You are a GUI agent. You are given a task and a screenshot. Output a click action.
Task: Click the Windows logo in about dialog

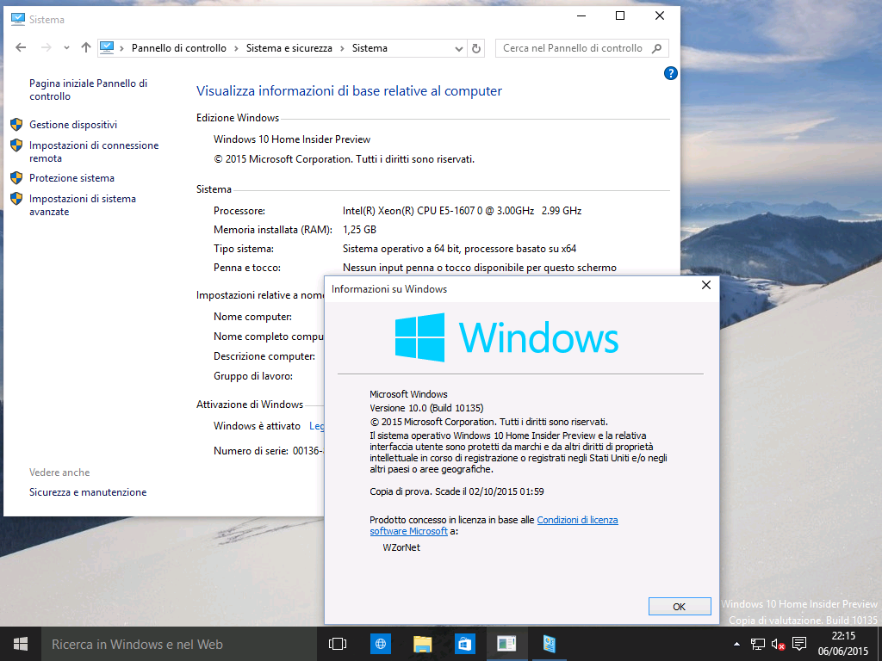coord(419,337)
